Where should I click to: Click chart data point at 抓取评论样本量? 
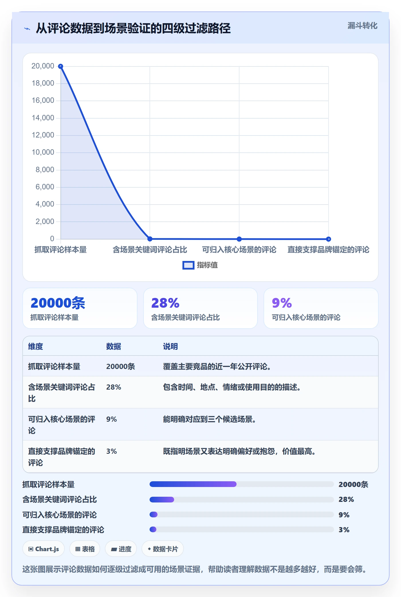(60, 66)
